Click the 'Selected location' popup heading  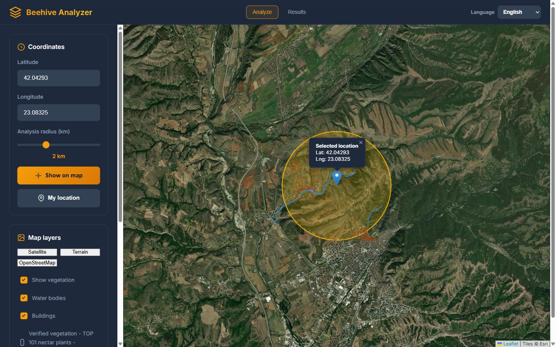pos(337,146)
